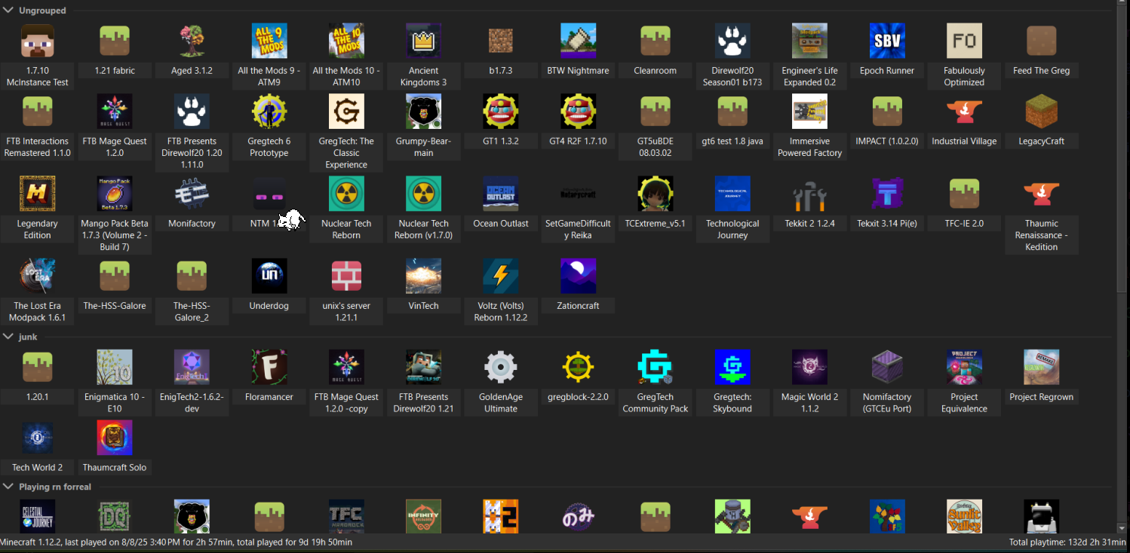Click the Ancient Kingdoms 3 crown icon
Viewport: 1130px width, 553px height.
tap(424, 41)
